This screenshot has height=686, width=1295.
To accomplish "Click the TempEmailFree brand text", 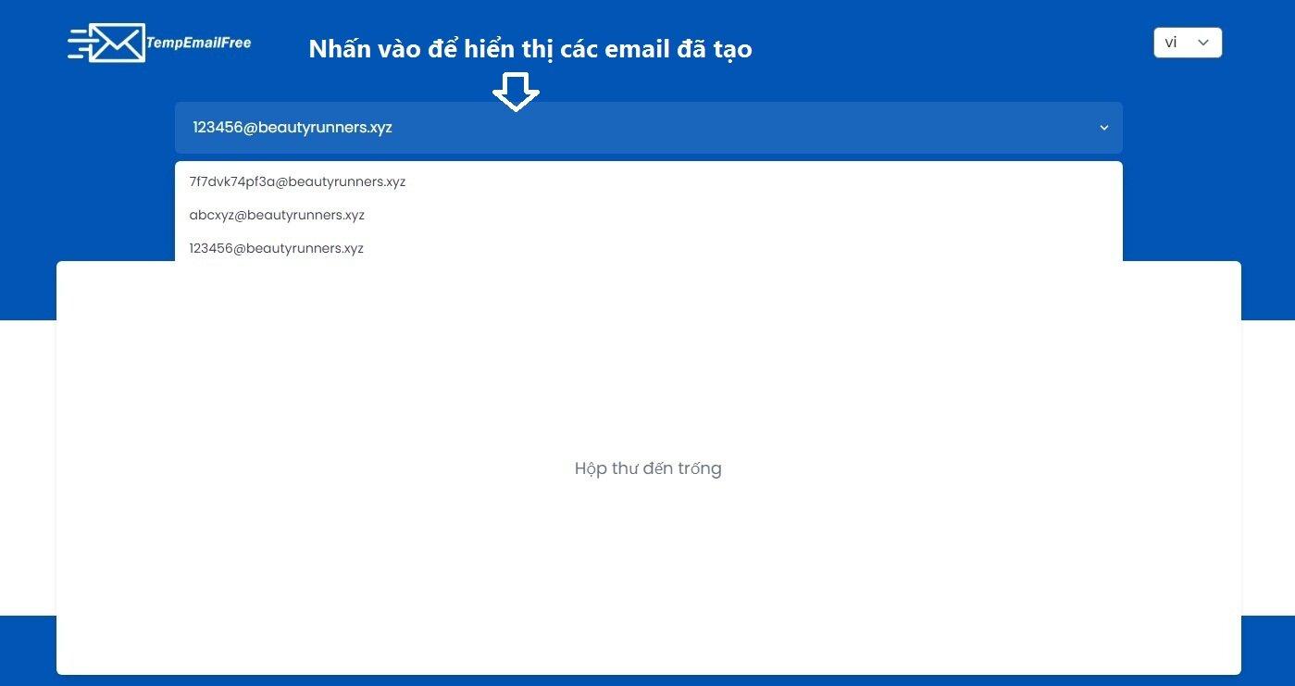I will (x=199, y=43).
